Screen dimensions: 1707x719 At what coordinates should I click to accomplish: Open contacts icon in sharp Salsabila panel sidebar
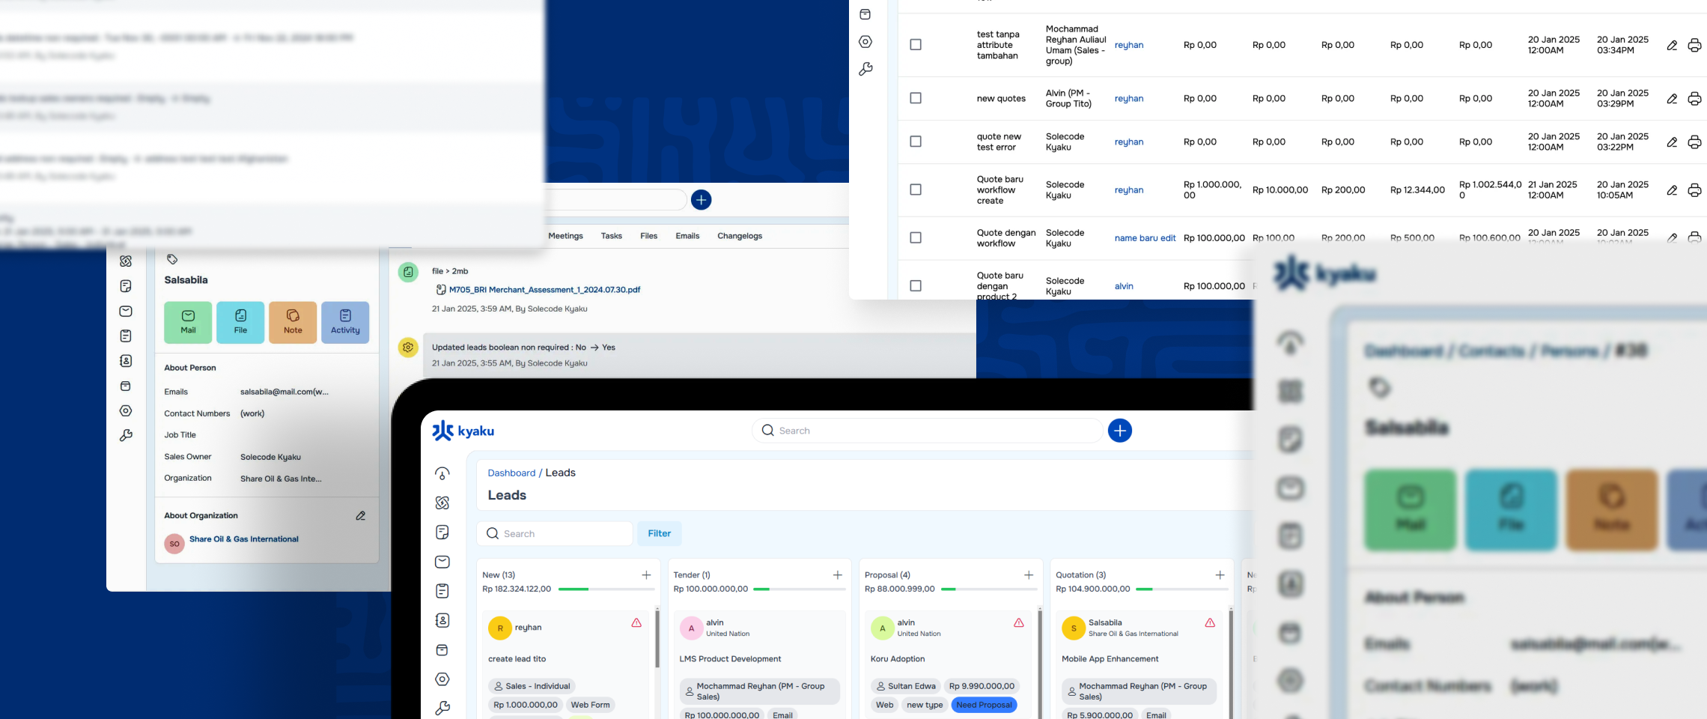126,361
